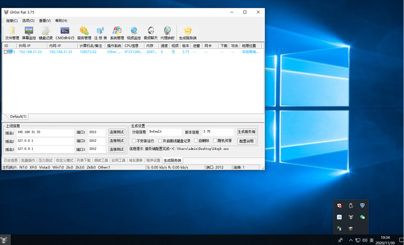This screenshot has height=245, width=404.
Task: Open the People icon on the taskbar
Action: 340,240
